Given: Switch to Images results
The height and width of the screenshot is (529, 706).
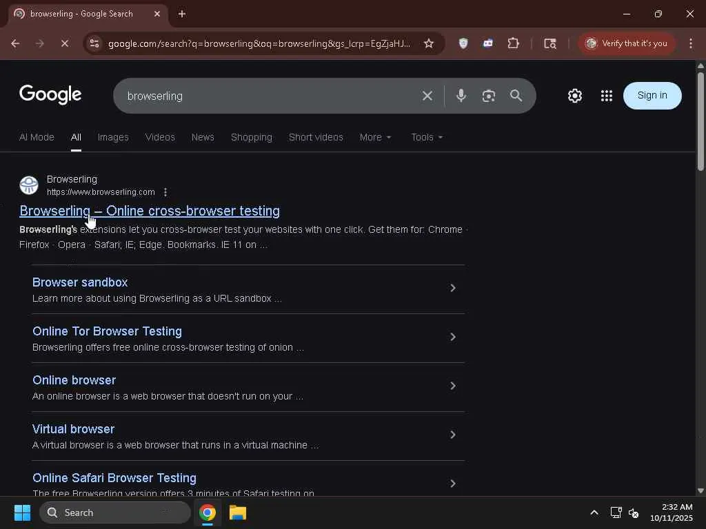Looking at the screenshot, I should click(x=113, y=137).
